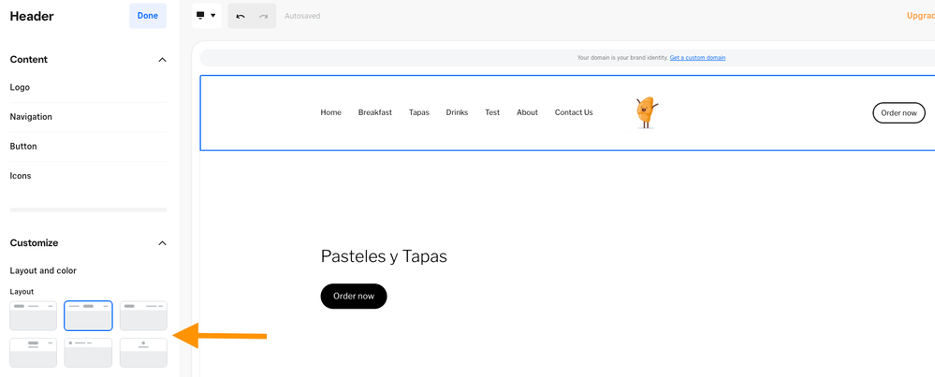Select the centered-logo layout with blue outline
This screenshot has height=377, width=935.
click(88, 315)
